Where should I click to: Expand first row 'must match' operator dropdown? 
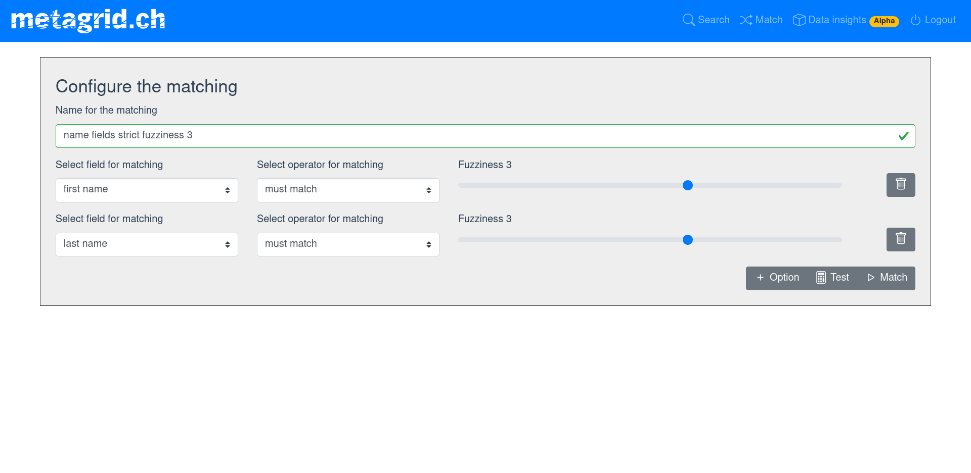348,190
